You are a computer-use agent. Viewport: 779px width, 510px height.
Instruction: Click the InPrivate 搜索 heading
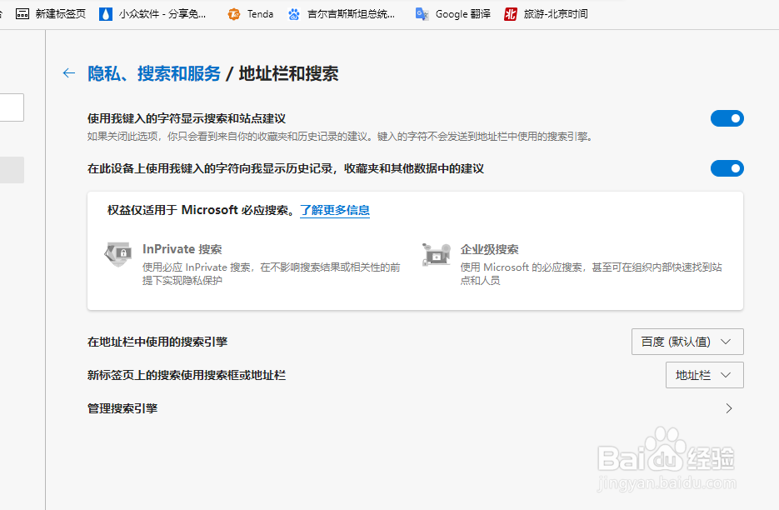click(x=182, y=249)
